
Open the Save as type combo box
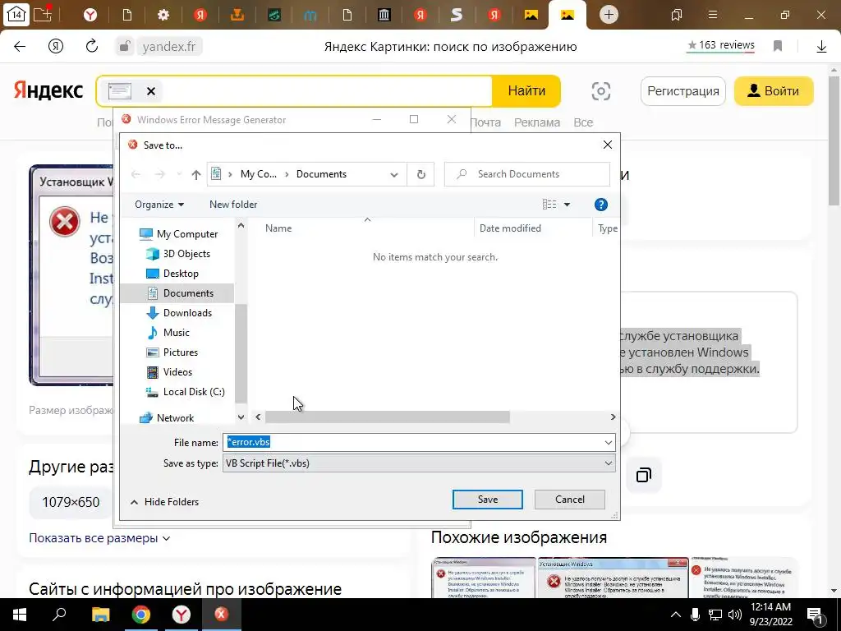pos(419,463)
